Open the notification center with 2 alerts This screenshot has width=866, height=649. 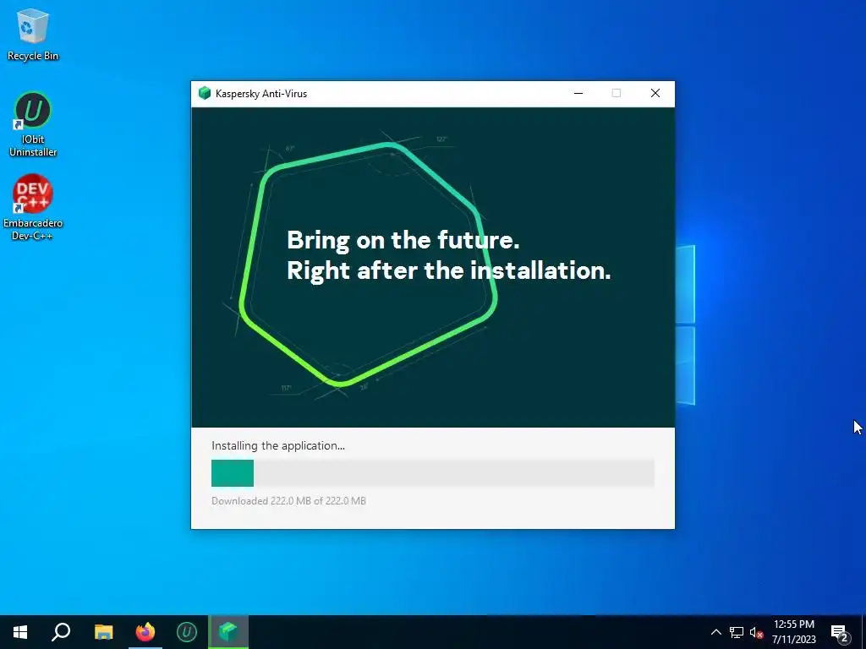(840, 632)
